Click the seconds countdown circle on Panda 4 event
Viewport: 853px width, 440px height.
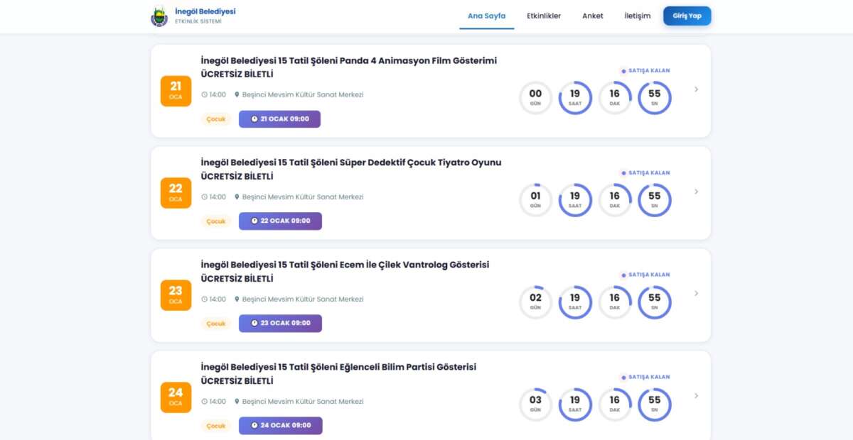[x=654, y=98]
